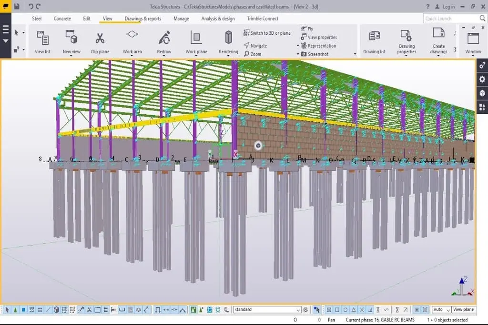Click Switch to 3D or plane
This screenshot has height=325, width=488.
pyautogui.click(x=267, y=33)
